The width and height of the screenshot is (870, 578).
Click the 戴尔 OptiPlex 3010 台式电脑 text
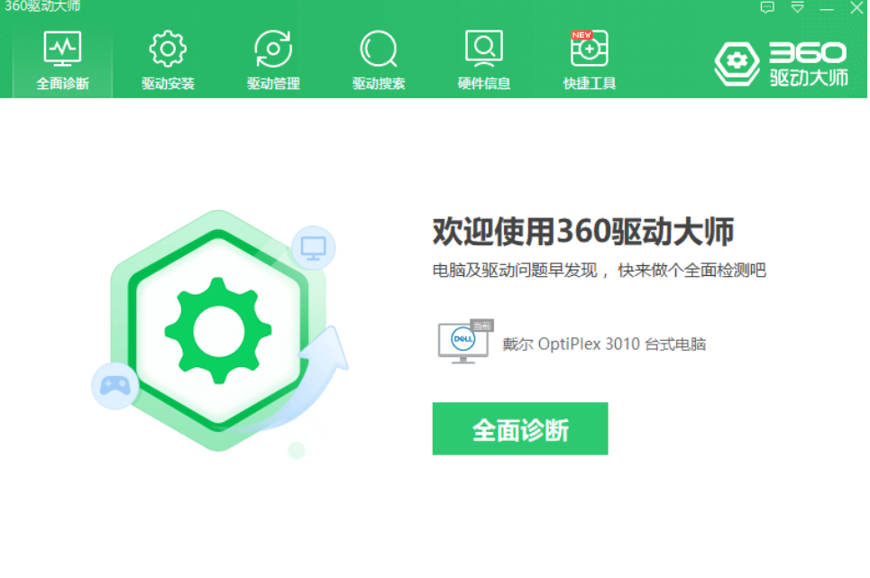(604, 344)
